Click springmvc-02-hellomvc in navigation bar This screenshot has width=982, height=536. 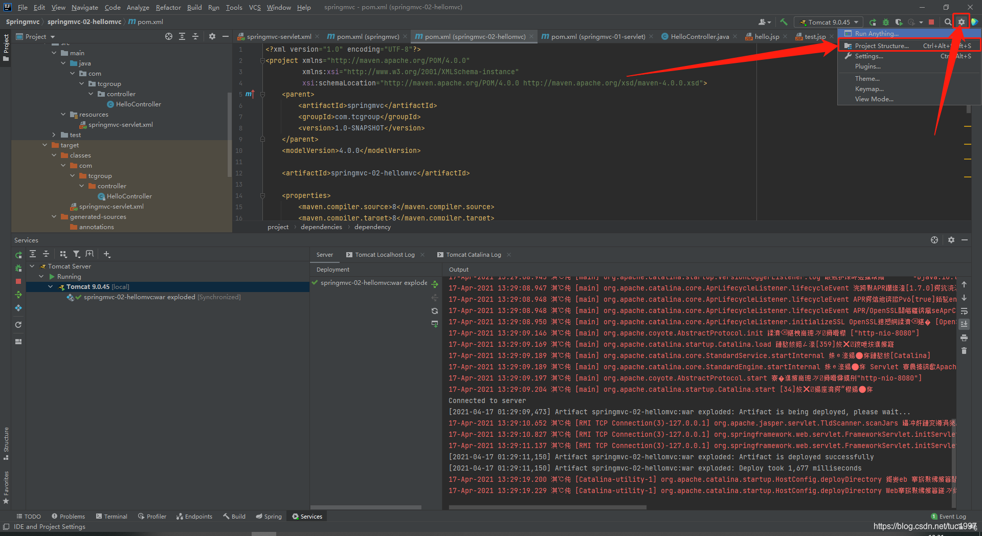coord(84,22)
